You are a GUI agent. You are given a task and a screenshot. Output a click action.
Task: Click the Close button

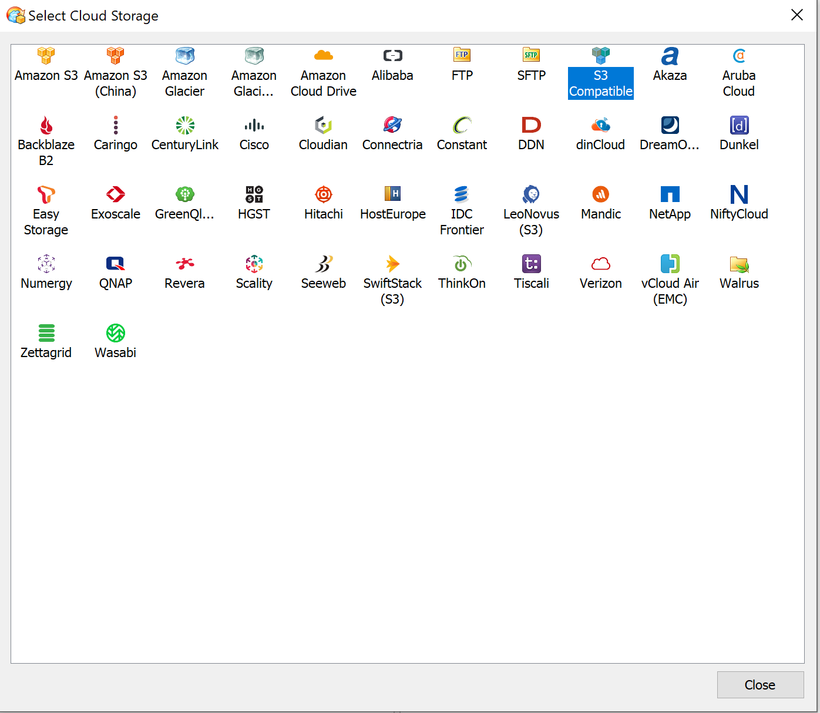pos(760,685)
